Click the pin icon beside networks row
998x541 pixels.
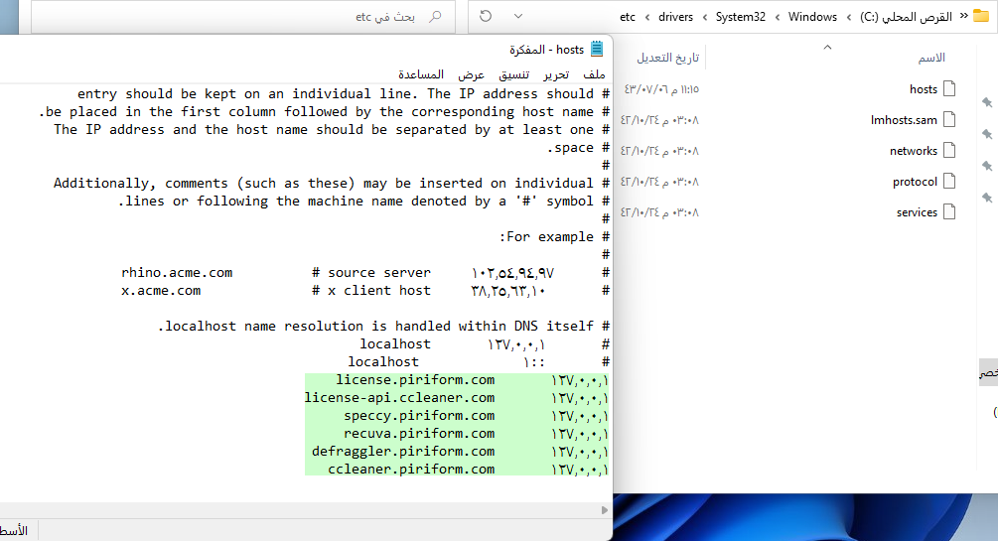987,166
